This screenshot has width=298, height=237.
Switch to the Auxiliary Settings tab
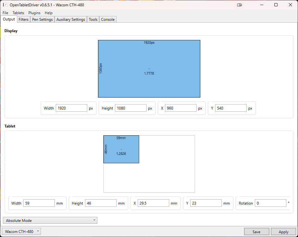71,20
